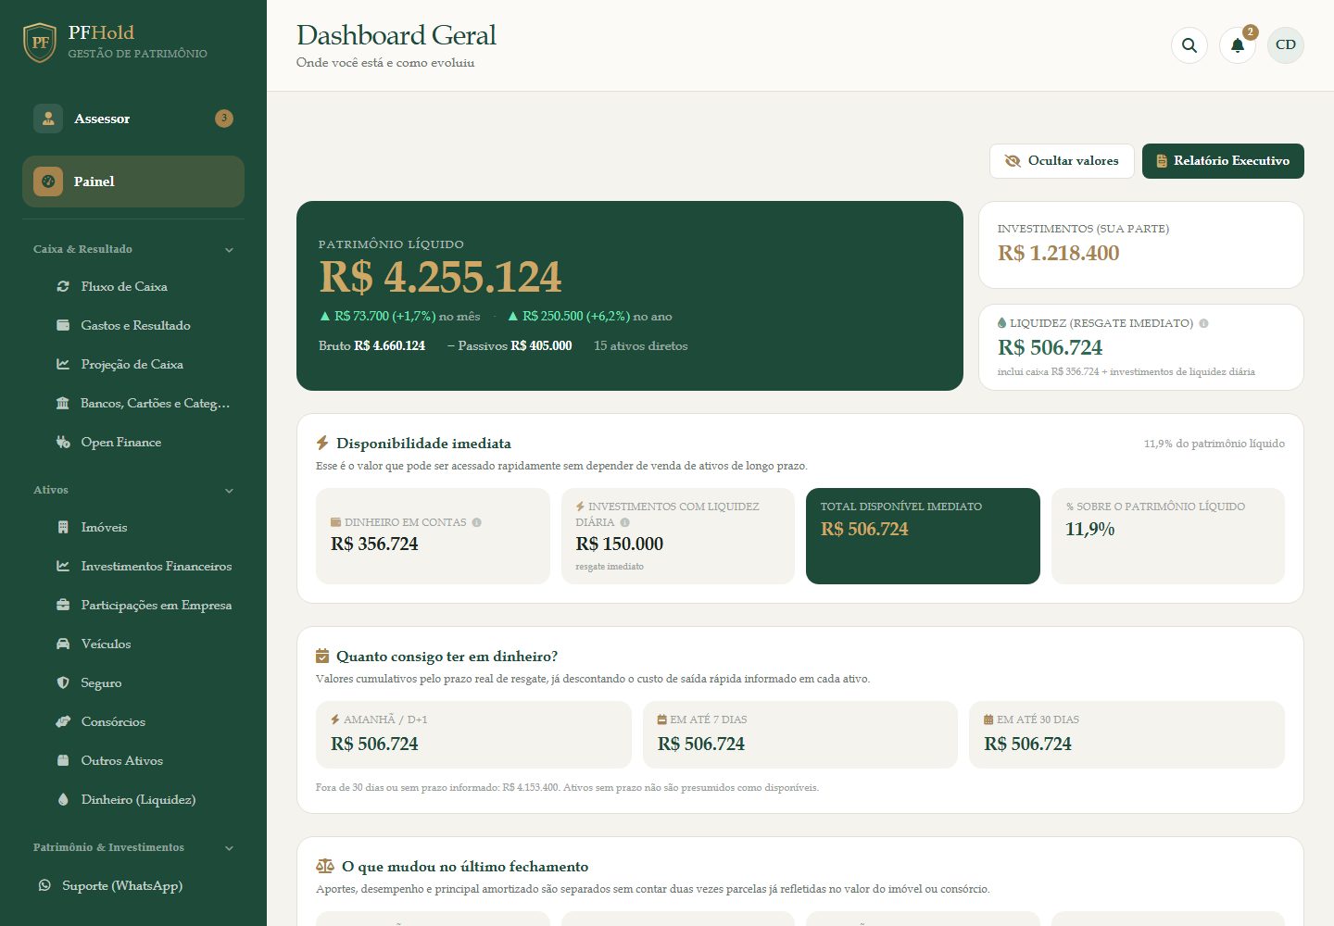
Task: Expand Patrimônio & Investimentos section chevron
Action: (x=229, y=848)
